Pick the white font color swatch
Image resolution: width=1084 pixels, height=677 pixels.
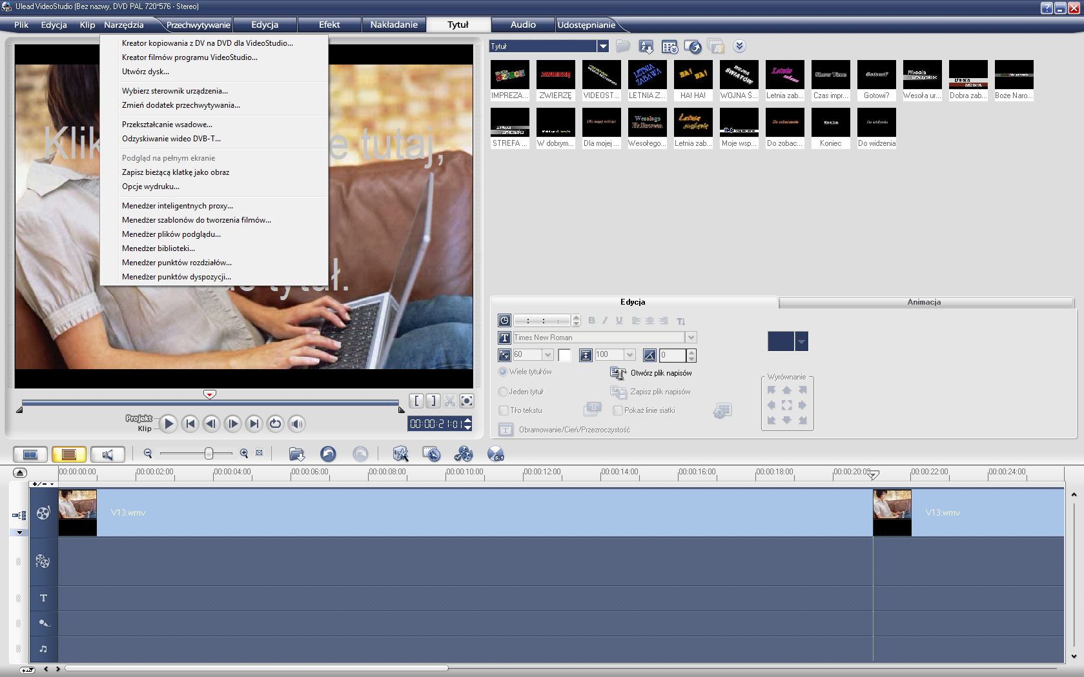pos(564,355)
